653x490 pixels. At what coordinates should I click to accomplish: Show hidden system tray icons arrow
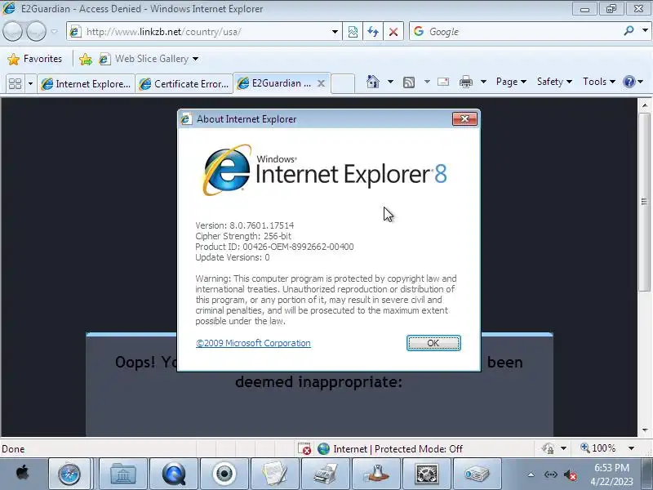(531, 474)
